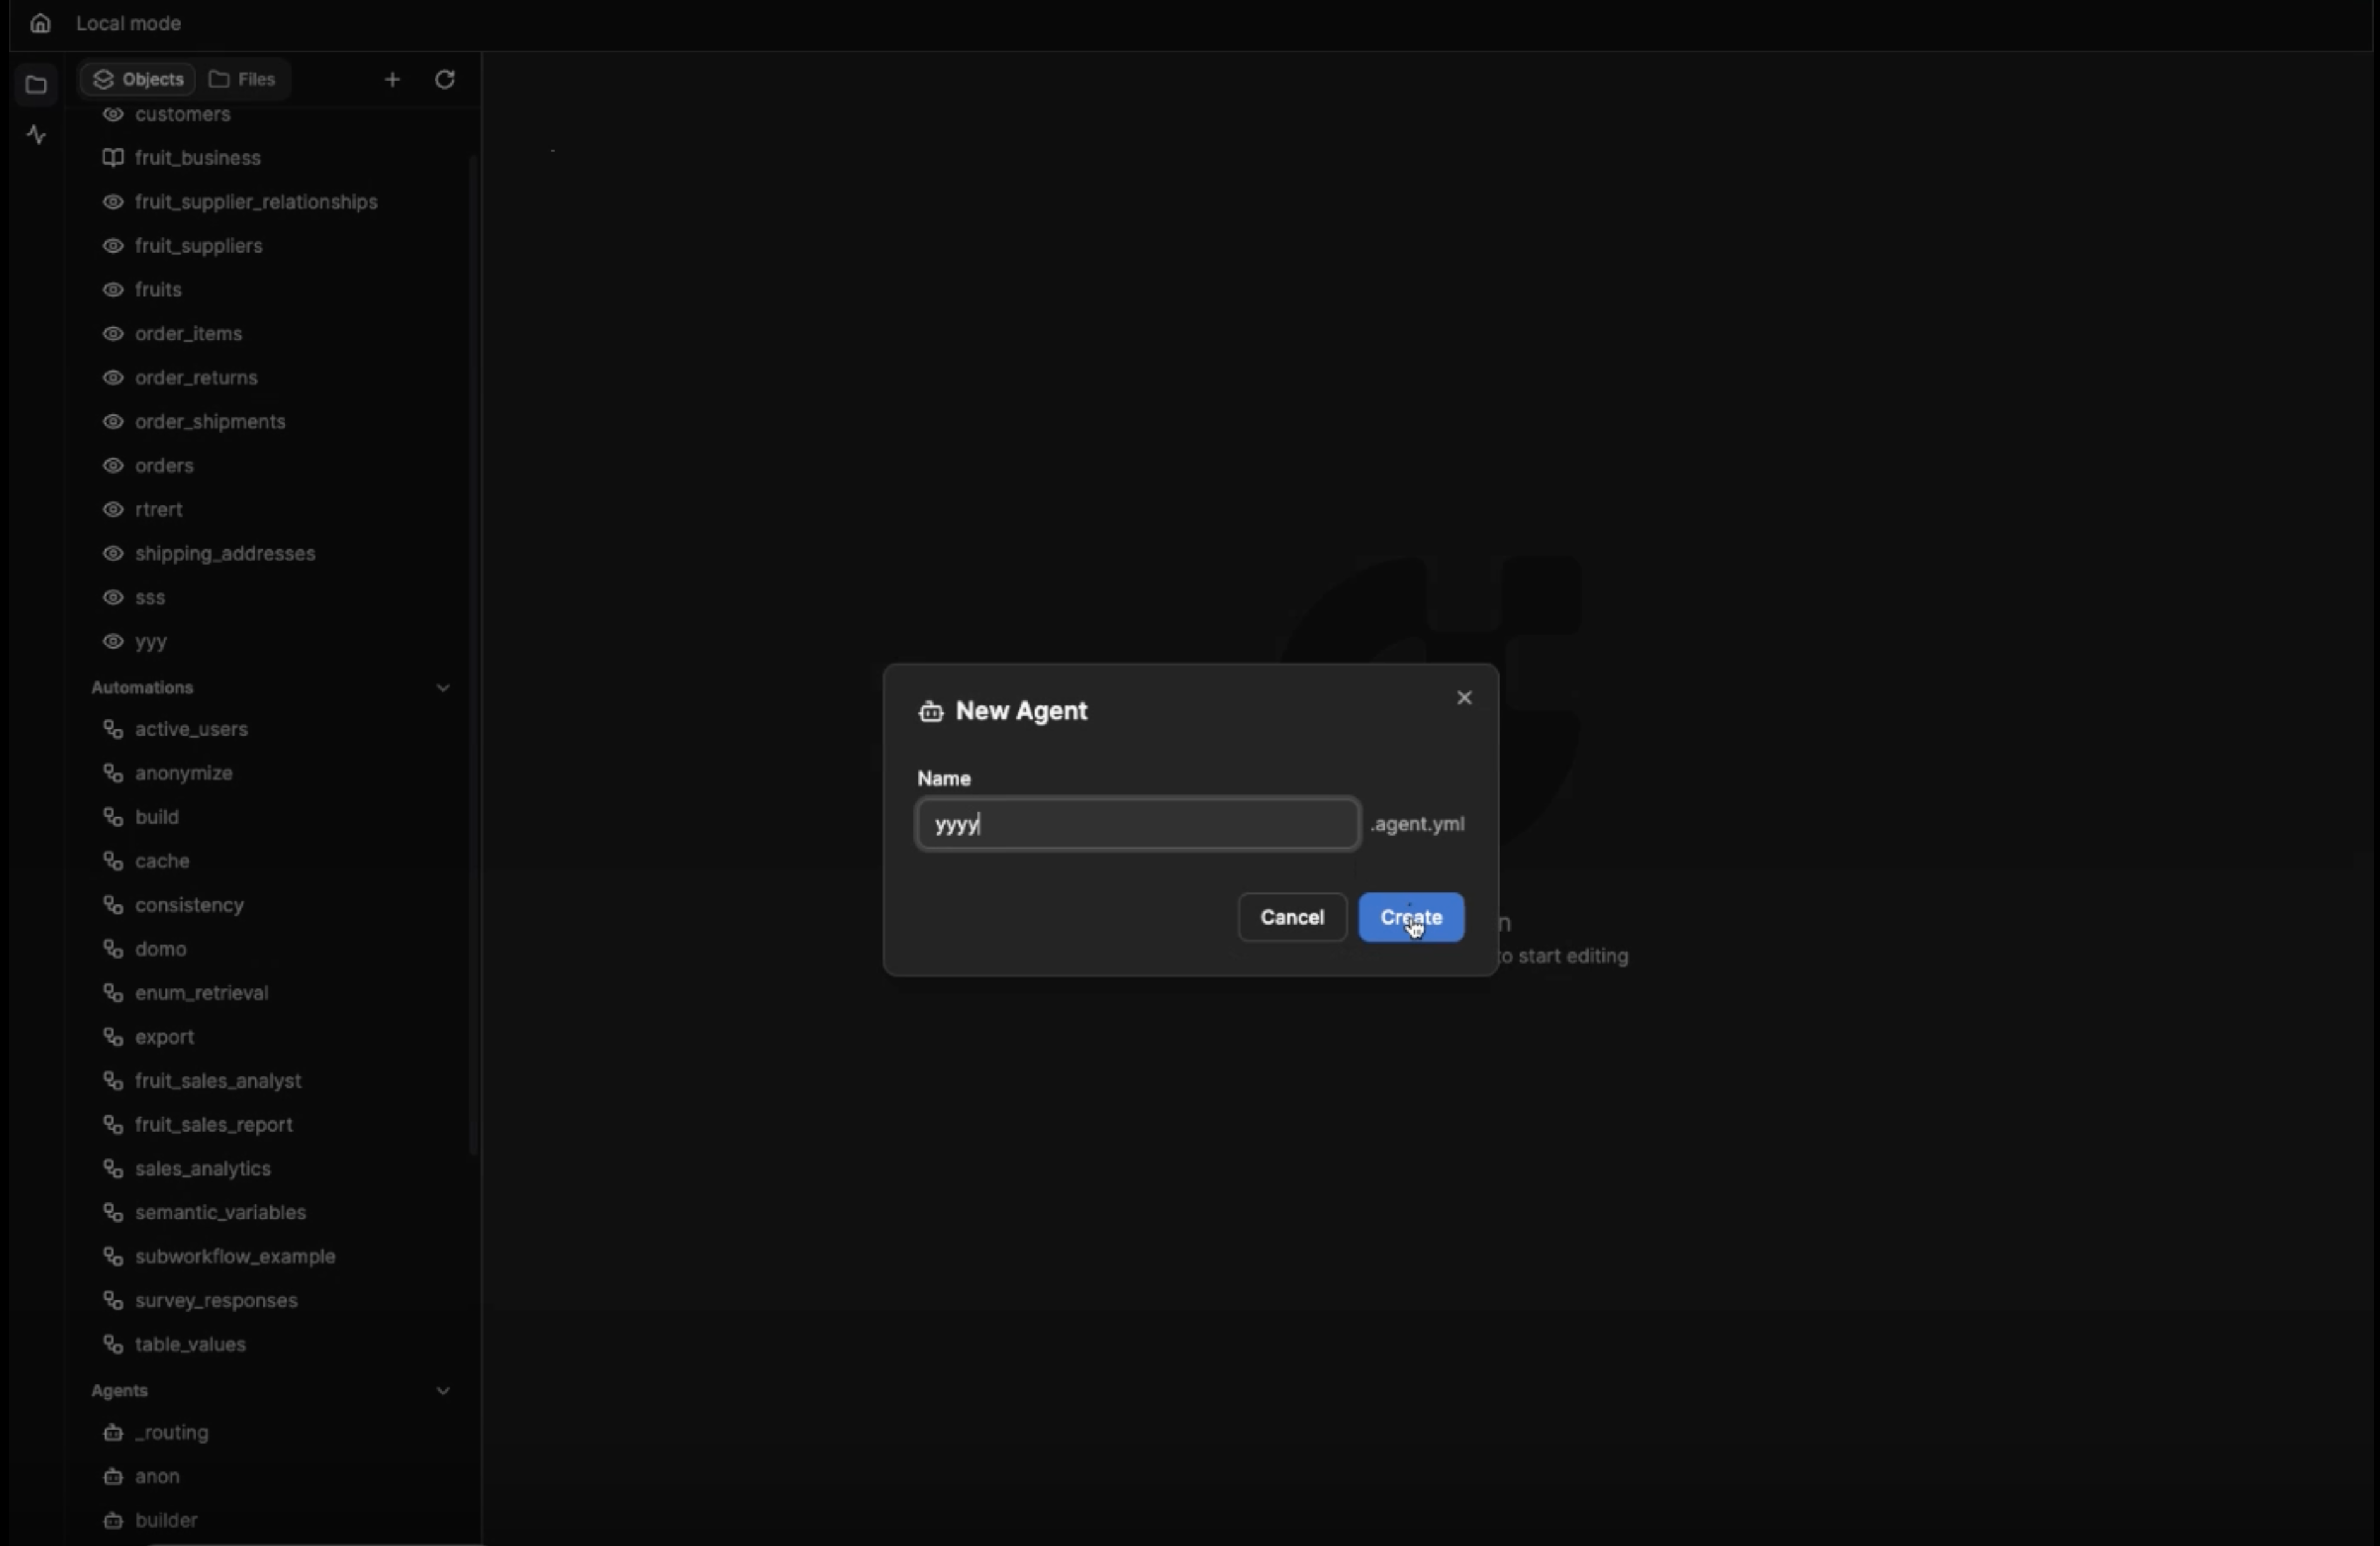The image size is (2380, 1546).
Task: Collapse the Automations section chevron
Action: point(443,687)
